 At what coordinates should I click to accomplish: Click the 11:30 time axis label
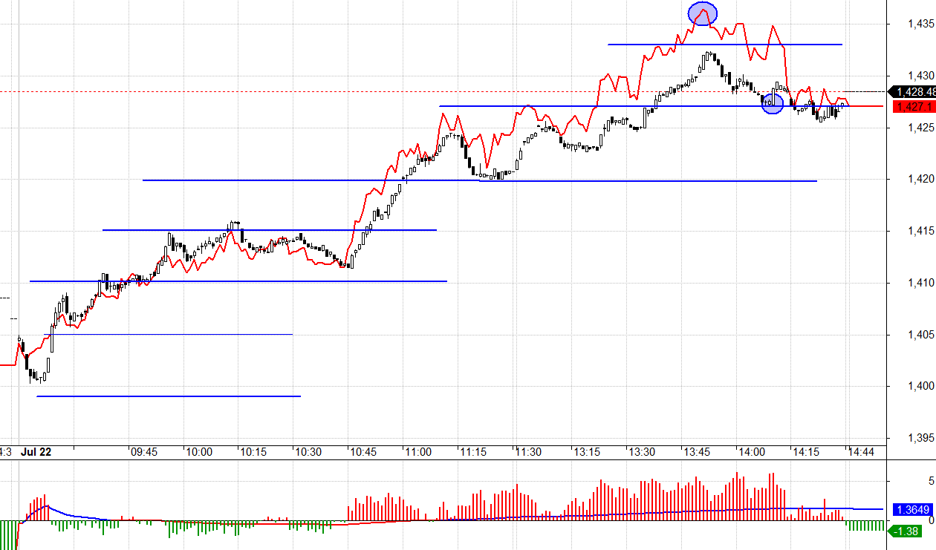(x=528, y=451)
